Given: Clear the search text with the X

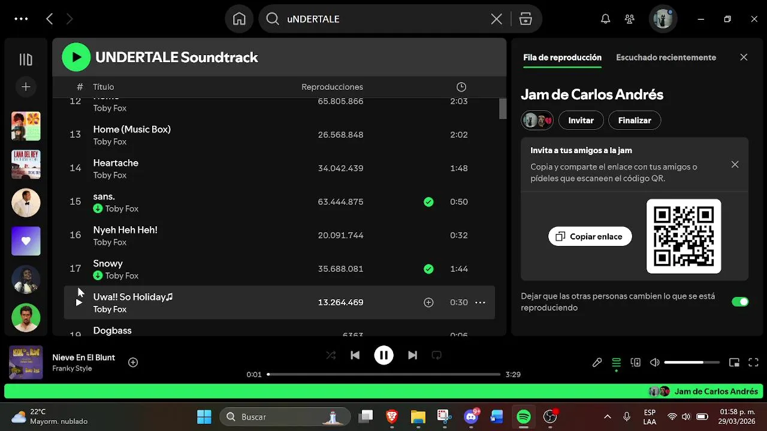Looking at the screenshot, I should click(x=496, y=19).
